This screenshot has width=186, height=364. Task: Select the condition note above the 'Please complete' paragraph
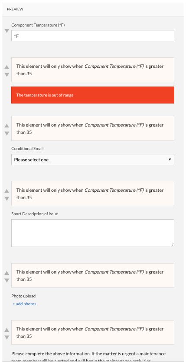[x=93, y=332]
